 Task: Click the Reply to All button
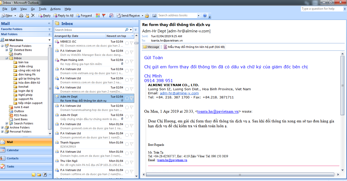pos(63,16)
